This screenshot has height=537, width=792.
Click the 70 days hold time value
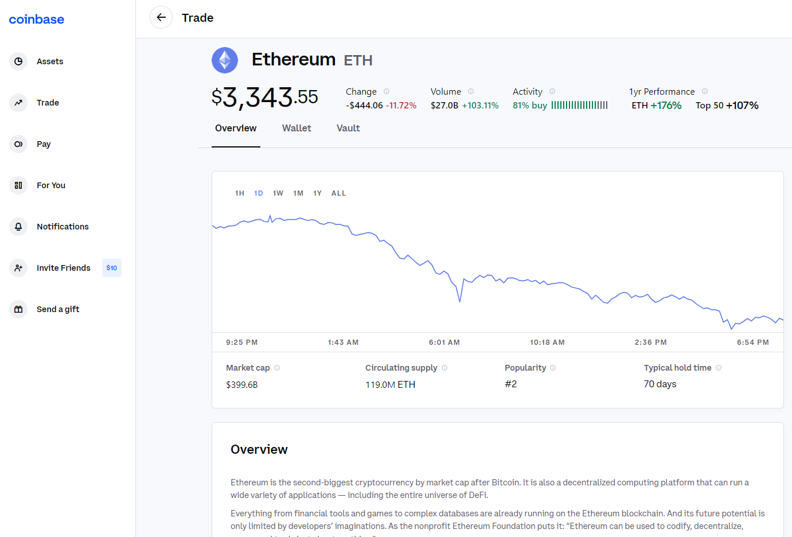(x=660, y=384)
